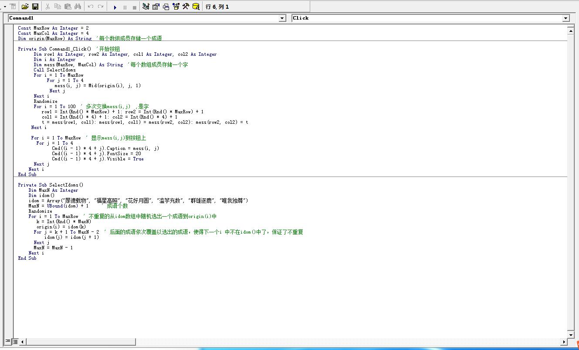Click the "idom(j) = idom(j + 1)" line
Screen dimensions: 579x350
71,237
